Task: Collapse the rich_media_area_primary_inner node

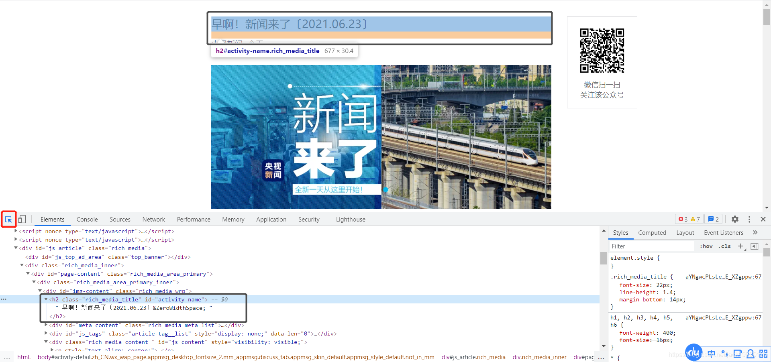Action: pyautogui.click(x=34, y=282)
